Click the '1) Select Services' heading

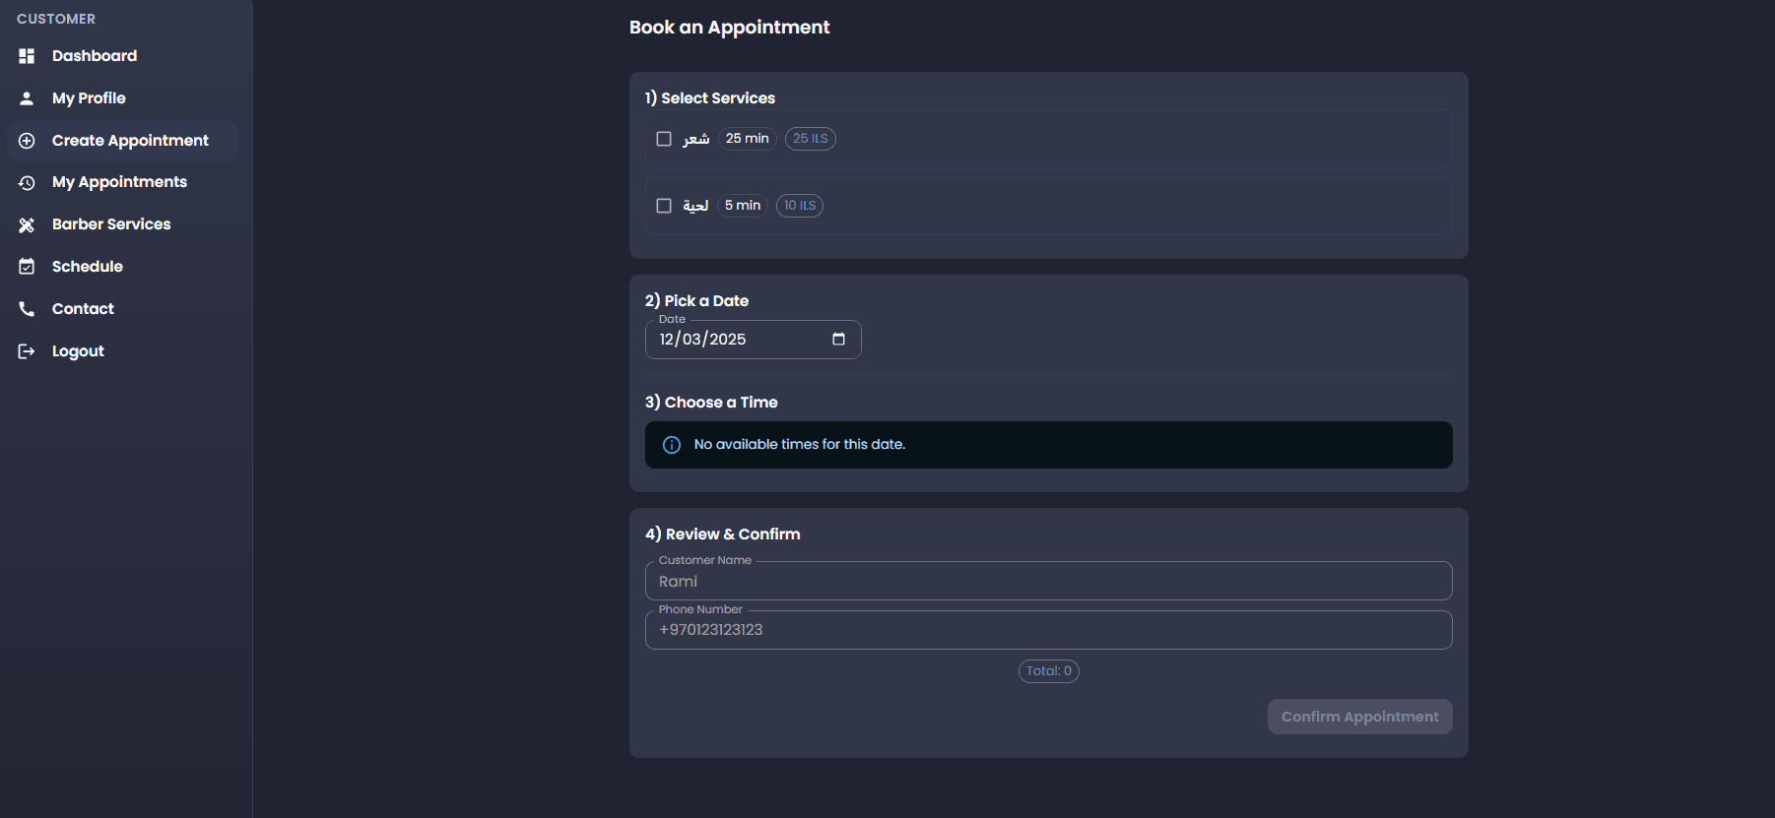pos(710,98)
